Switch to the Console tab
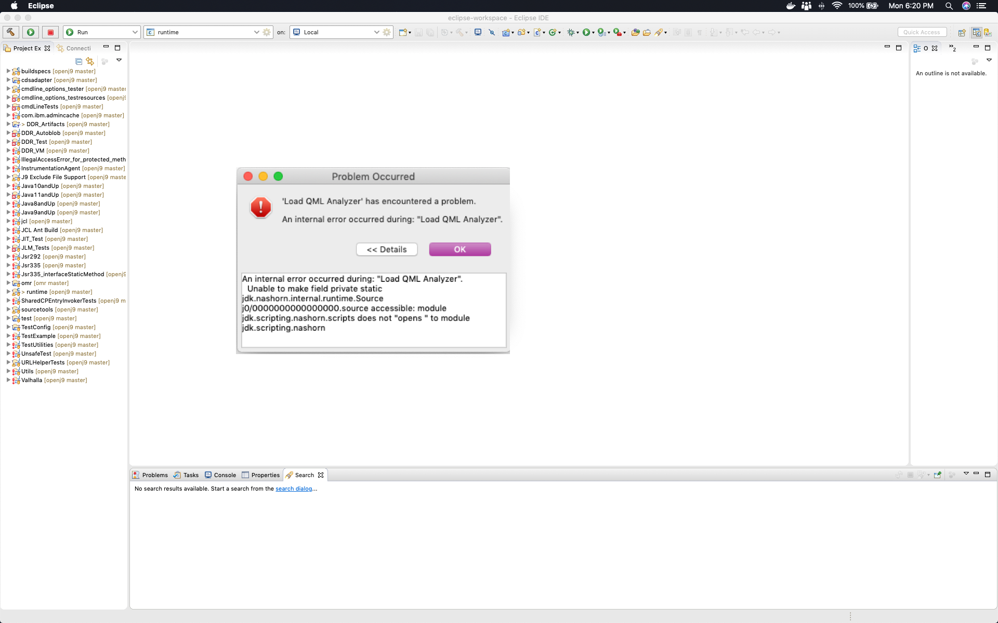The image size is (998, 623). [225, 475]
